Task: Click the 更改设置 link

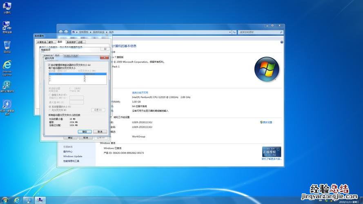Action: [x=267, y=122]
